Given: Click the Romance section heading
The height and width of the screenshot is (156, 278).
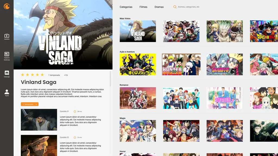Looking at the screenshot, I should tap(124, 85).
